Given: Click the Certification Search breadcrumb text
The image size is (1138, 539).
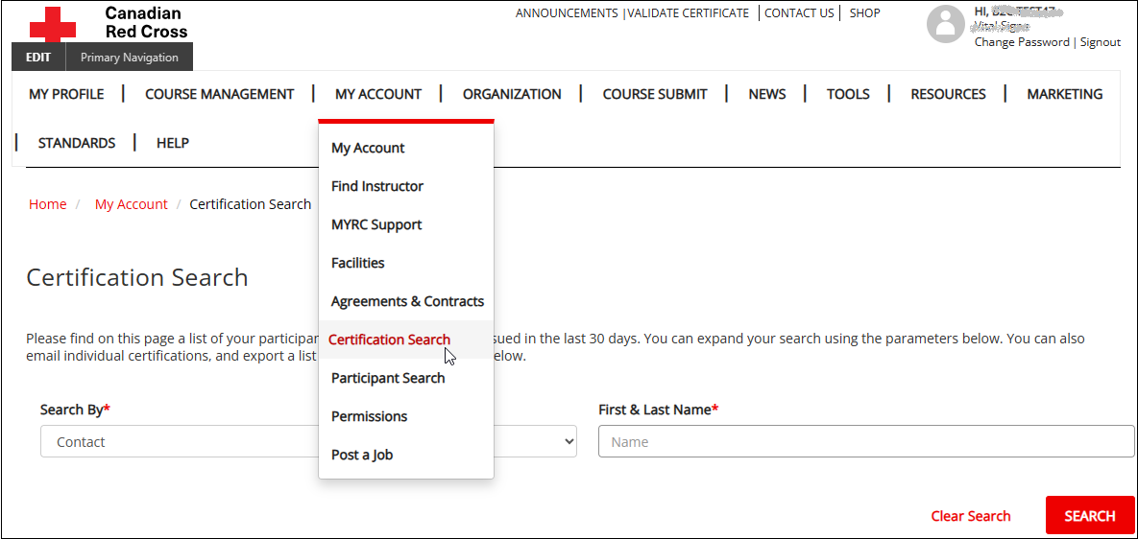Looking at the screenshot, I should [251, 204].
